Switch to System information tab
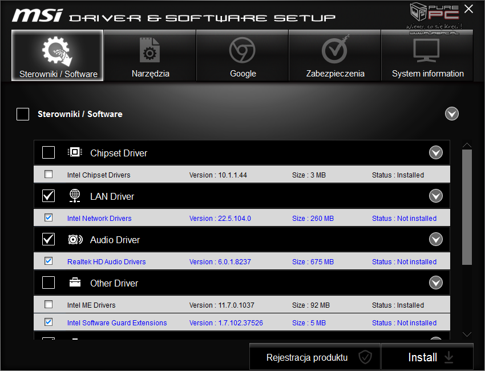485x371 pixels. click(x=427, y=55)
